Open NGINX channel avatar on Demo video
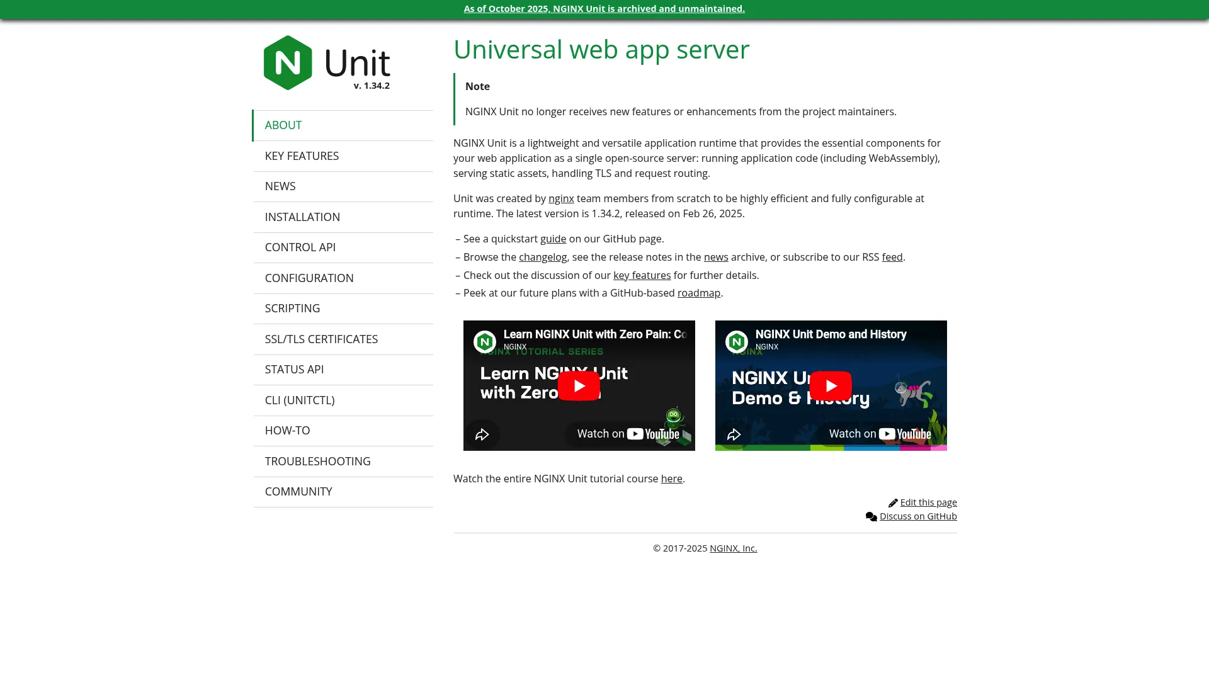1209x680 pixels. (x=737, y=342)
